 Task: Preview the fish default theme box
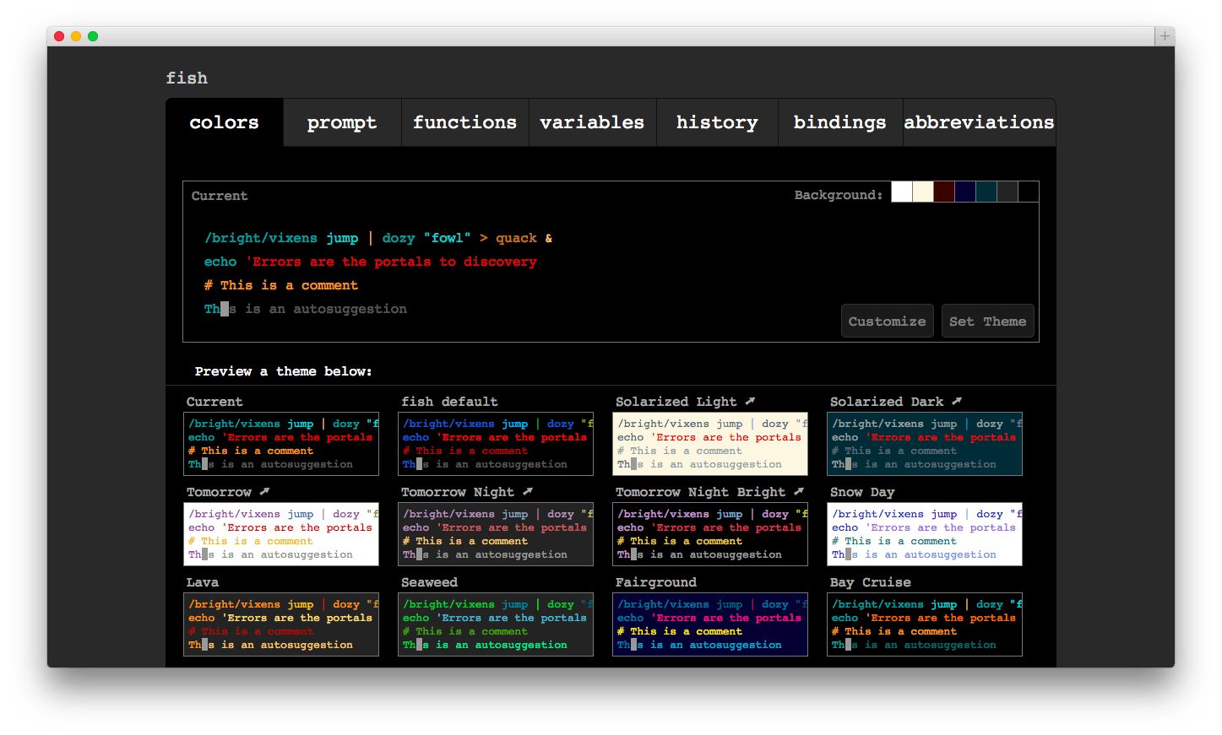pos(496,444)
